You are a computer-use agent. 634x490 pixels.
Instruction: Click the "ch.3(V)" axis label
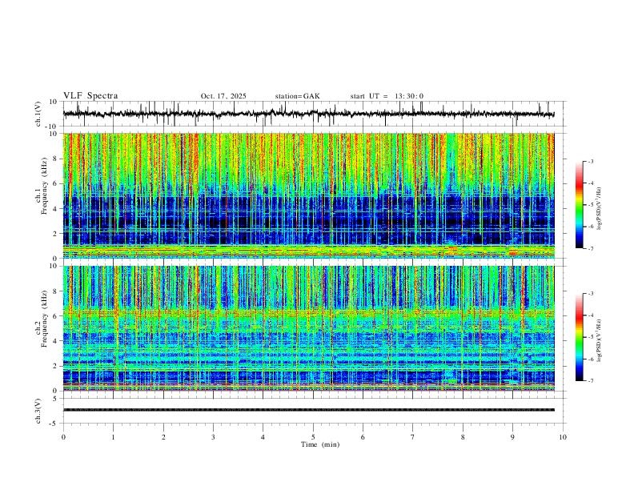pyautogui.click(x=38, y=411)
